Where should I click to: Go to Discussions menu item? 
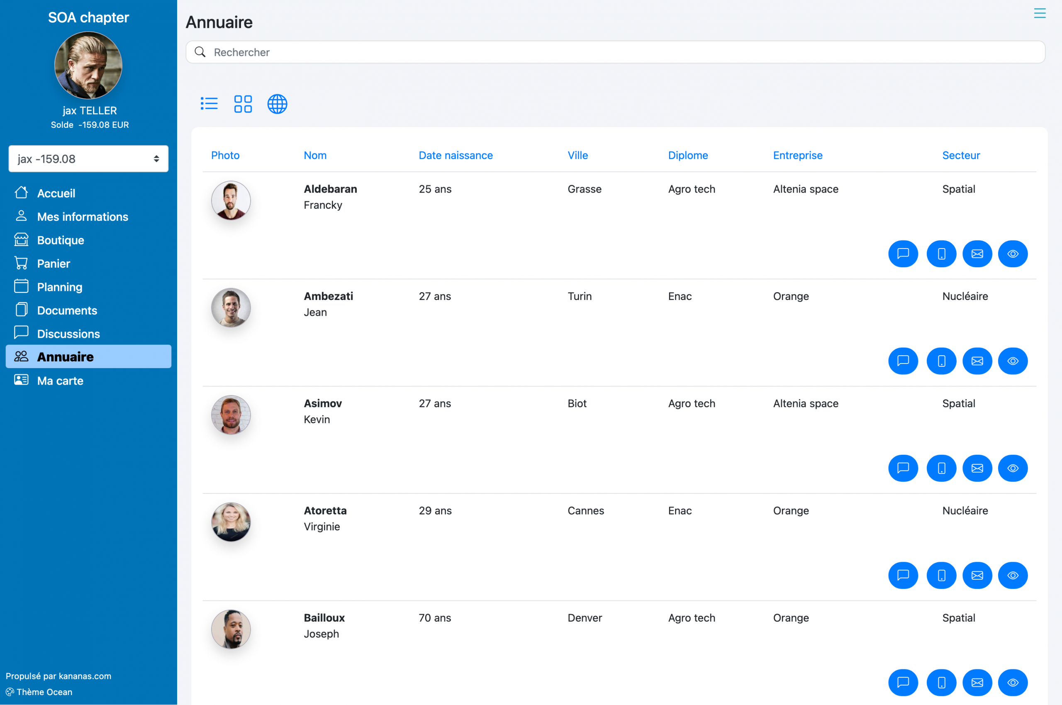pyautogui.click(x=68, y=334)
